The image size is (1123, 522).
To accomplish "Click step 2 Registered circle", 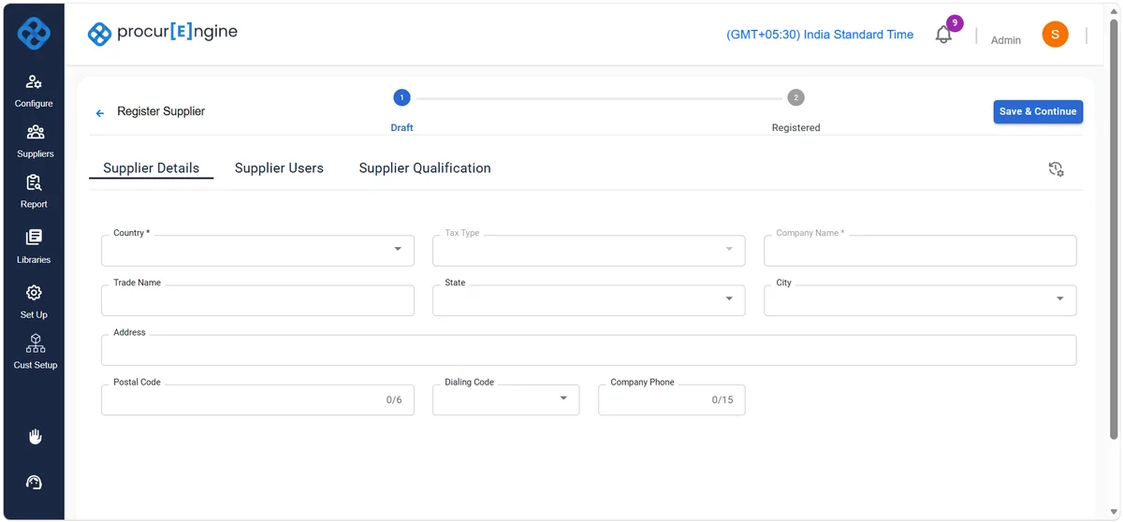I will click(x=795, y=97).
